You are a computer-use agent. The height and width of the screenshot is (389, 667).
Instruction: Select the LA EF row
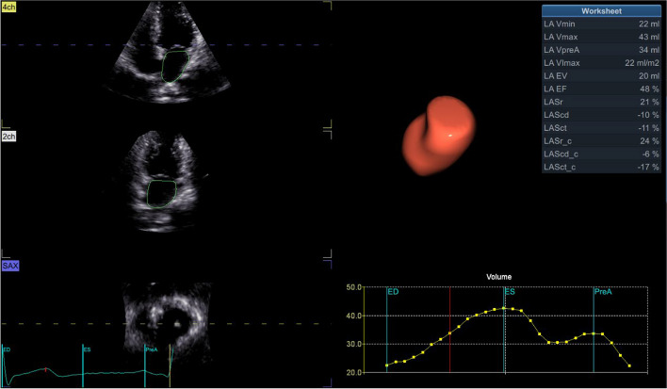[x=601, y=89]
